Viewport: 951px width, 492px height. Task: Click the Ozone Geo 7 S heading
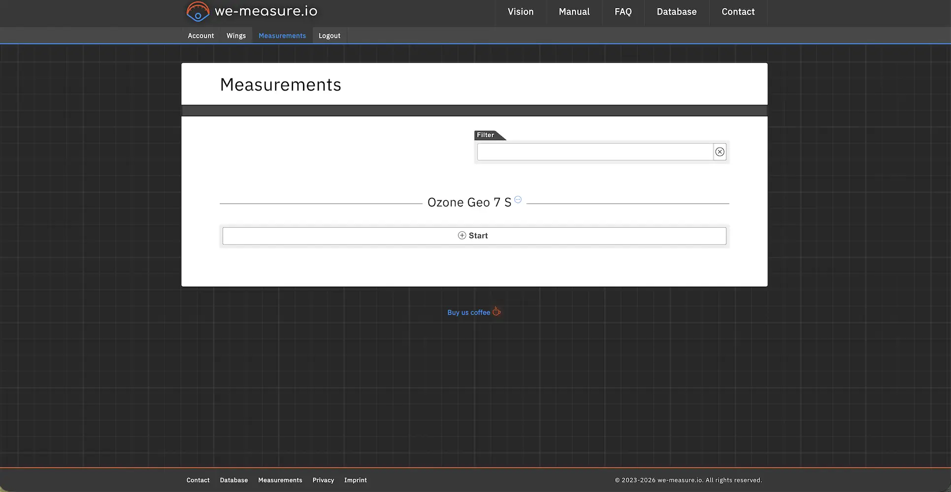[x=469, y=202]
